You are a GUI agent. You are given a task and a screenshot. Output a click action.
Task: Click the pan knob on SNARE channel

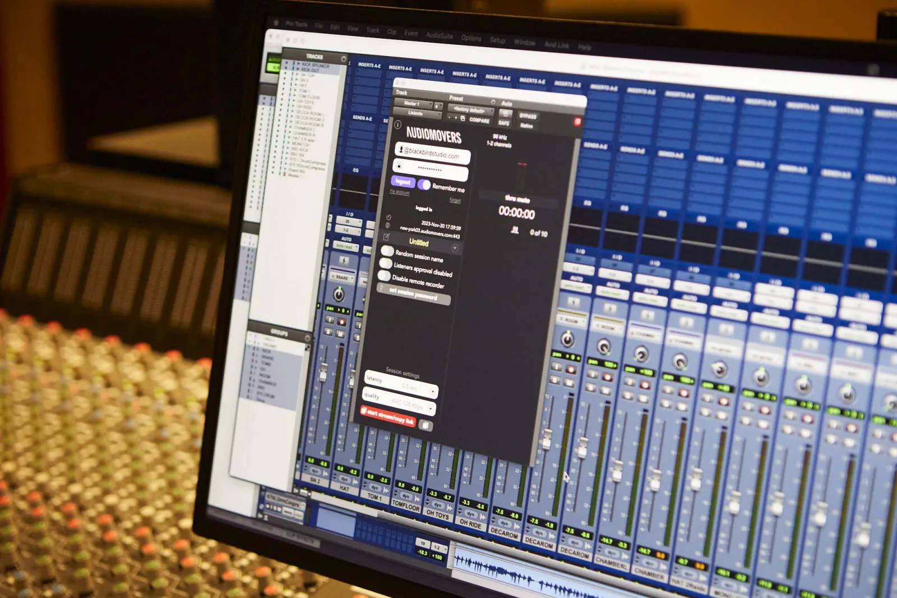339,295
